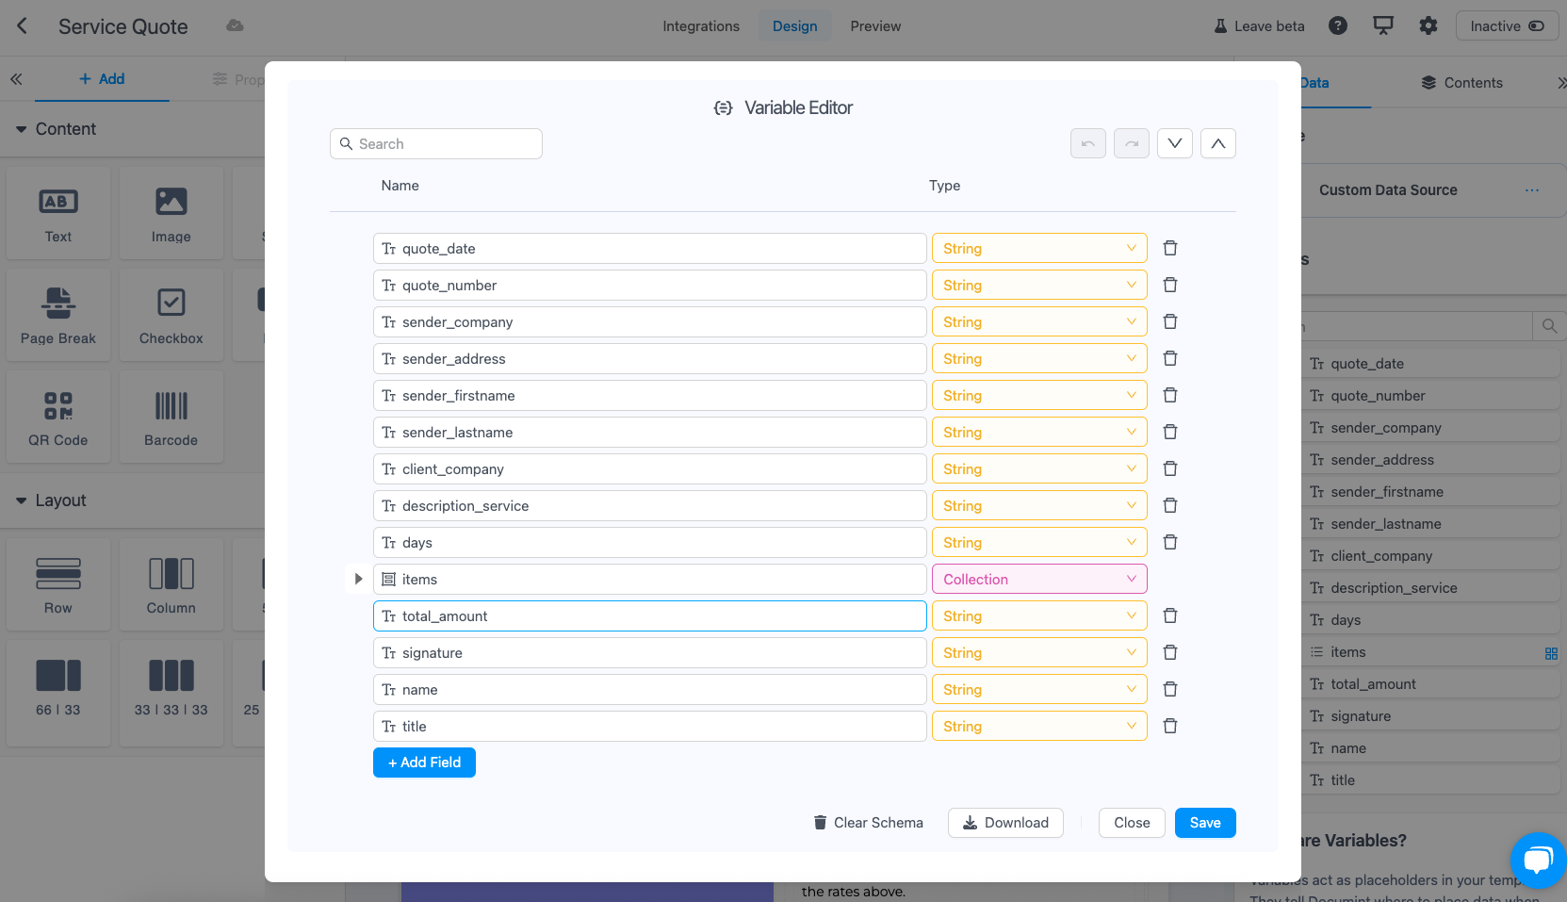Open the Collection type dropdown for items
This screenshot has width=1567, height=902.
(1039, 580)
